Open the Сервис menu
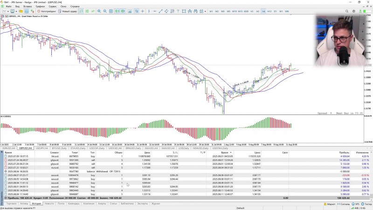The width and height of the screenshot is (373, 210). tap(53, 7)
